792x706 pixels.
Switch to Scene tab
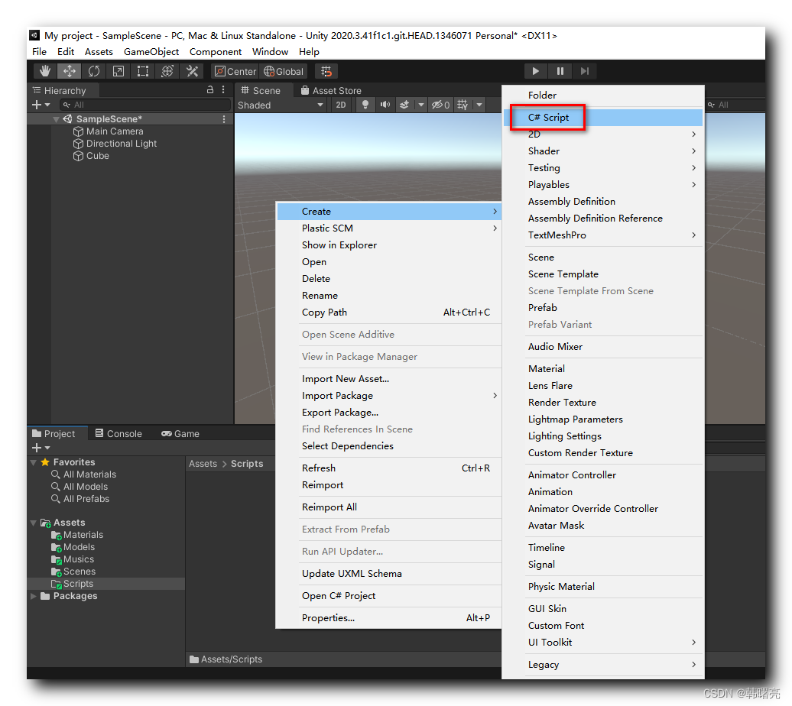tap(261, 90)
